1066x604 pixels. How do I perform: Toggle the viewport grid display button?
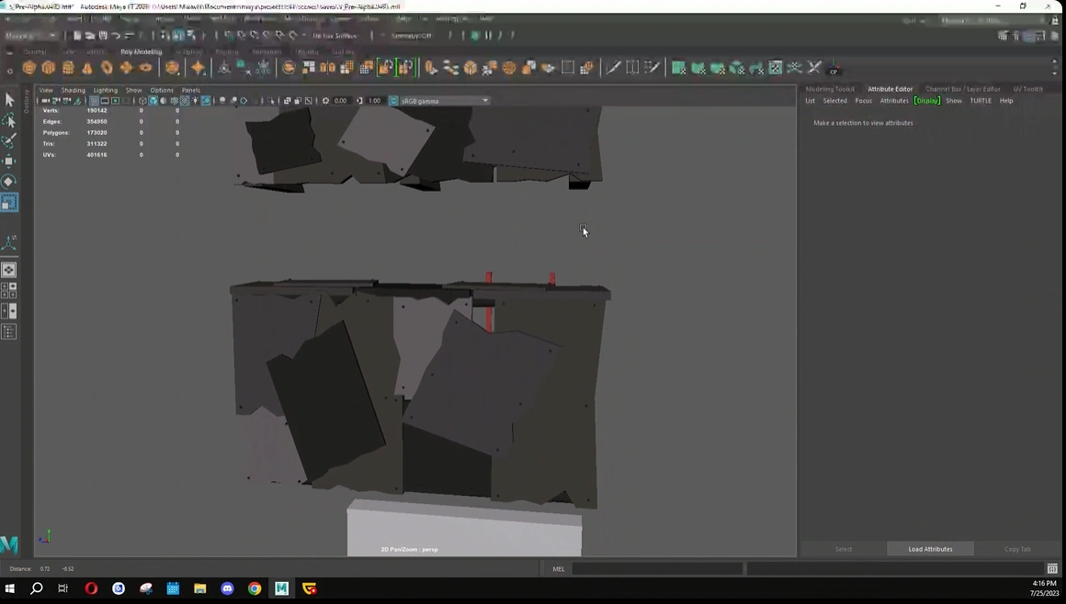pyautogui.click(x=94, y=101)
